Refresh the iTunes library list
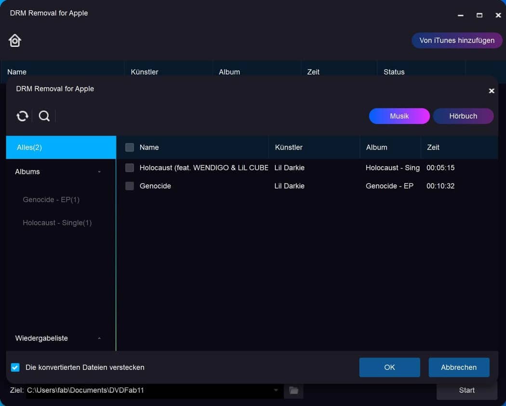This screenshot has height=406, width=506. click(x=22, y=116)
